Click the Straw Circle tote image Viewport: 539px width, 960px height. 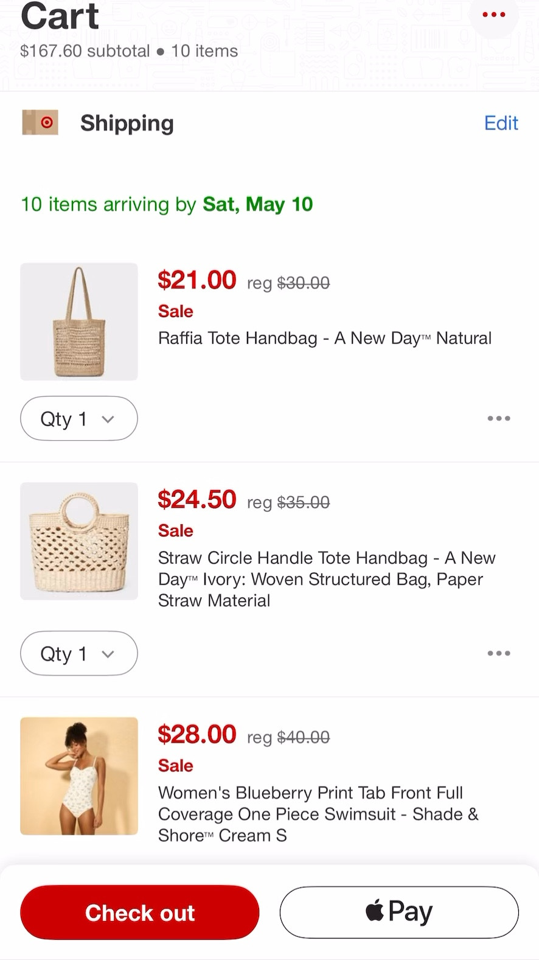click(x=78, y=542)
